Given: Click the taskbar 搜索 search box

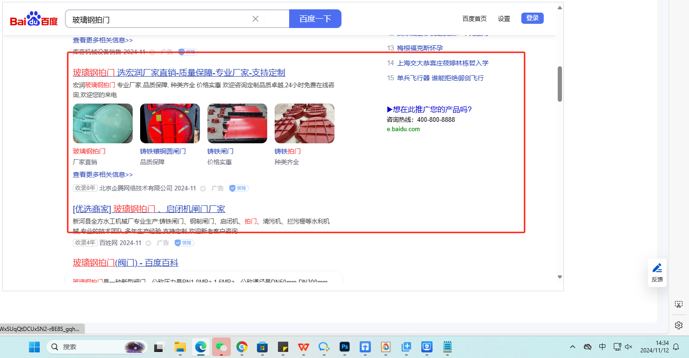Looking at the screenshot, I should point(97,347).
